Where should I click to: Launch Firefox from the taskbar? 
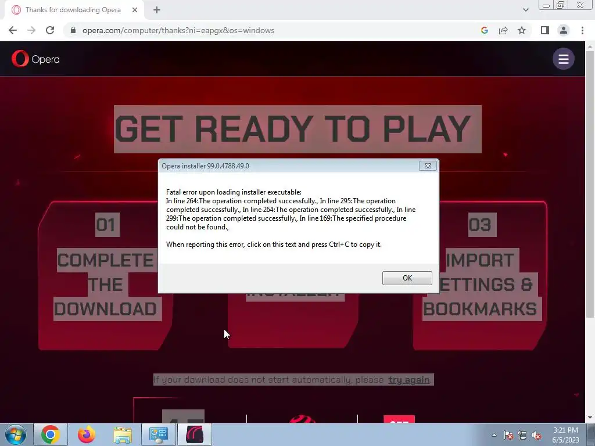86,434
